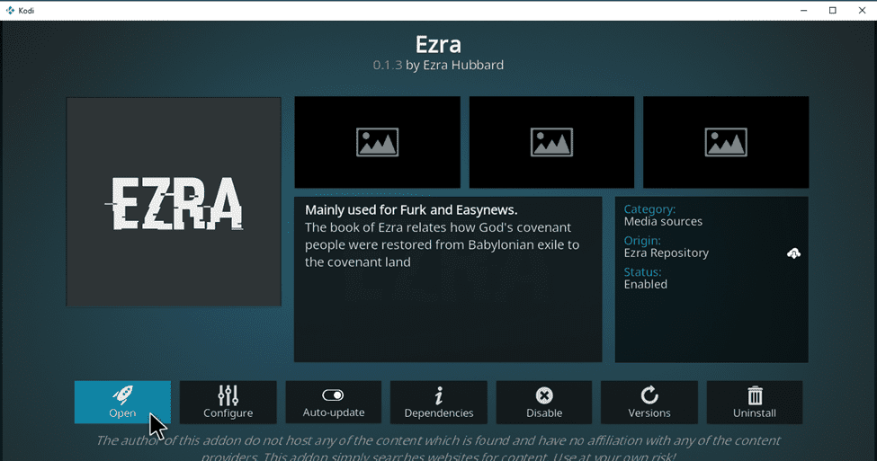Screen dimensions: 877x461
Task: Disable the Ezra addon
Action: (x=543, y=403)
